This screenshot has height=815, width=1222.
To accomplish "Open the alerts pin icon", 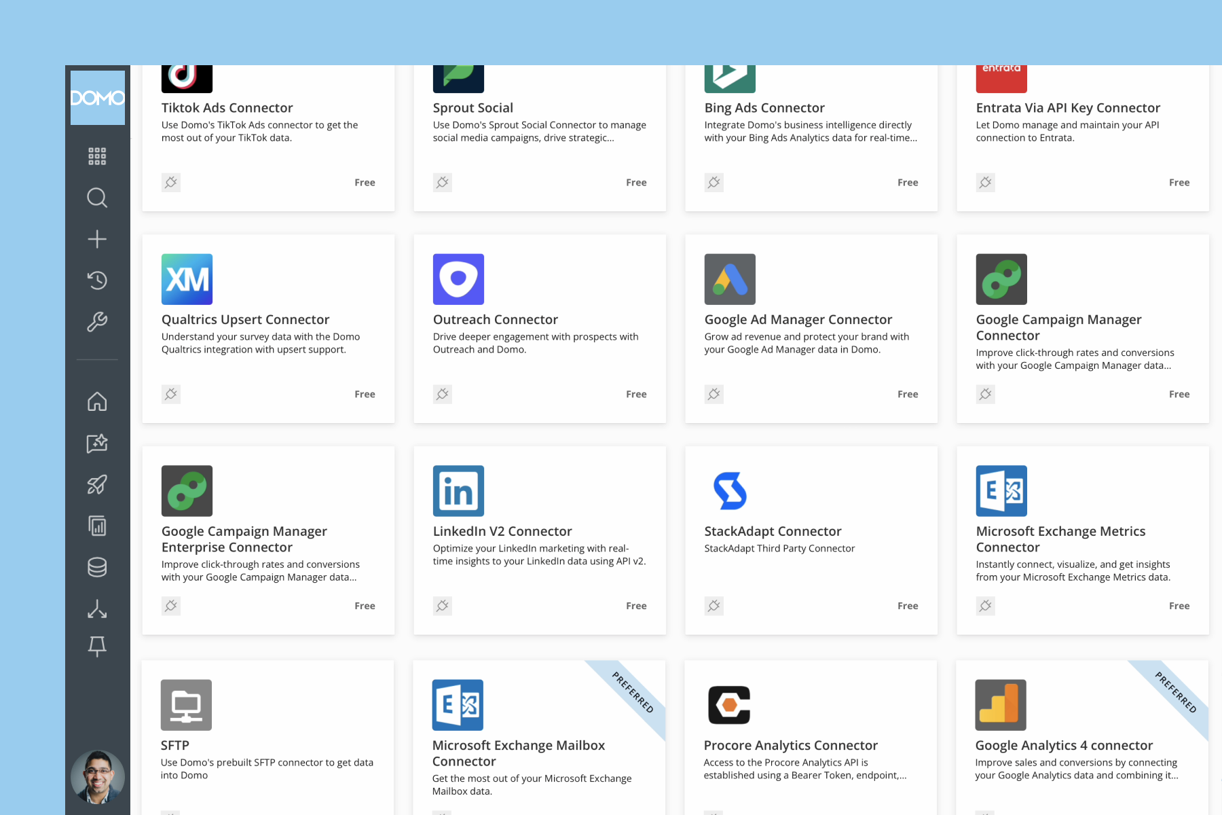I will pyautogui.click(x=97, y=647).
